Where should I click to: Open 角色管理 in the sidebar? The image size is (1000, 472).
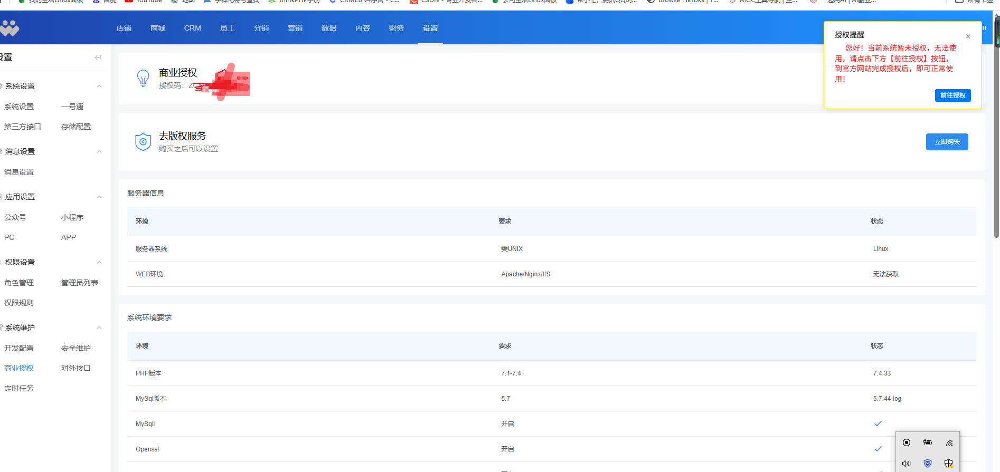pyautogui.click(x=19, y=283)
